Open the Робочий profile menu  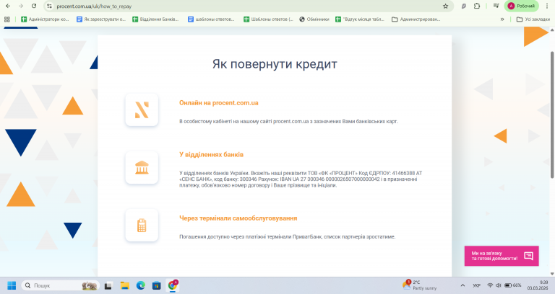click(x=521, y=6)
